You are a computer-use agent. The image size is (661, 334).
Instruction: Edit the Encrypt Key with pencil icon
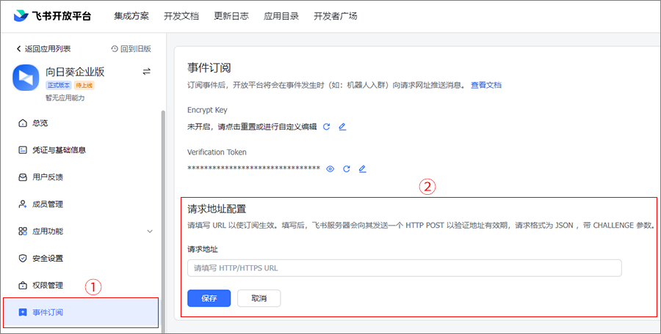point(342,127)
